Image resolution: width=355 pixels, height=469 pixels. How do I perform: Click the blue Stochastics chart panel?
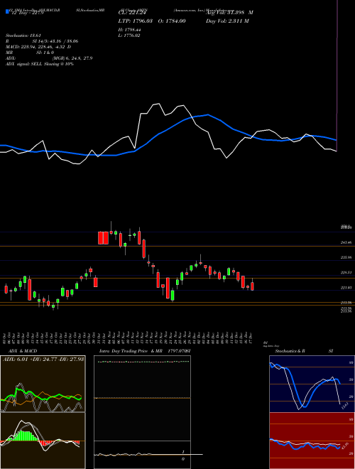[x=312, y=384]
